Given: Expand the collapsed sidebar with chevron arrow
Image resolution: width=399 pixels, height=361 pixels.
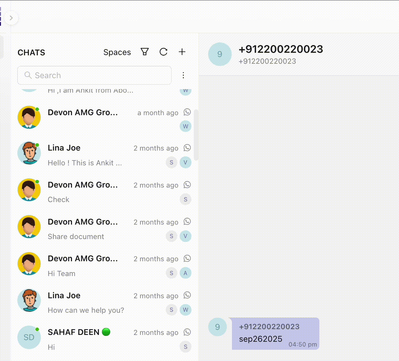Looking at the screenshot, I should coord(11,18).
